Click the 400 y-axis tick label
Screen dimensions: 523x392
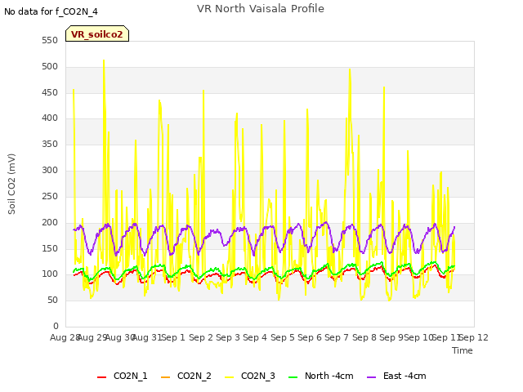(x=50, y=118)
